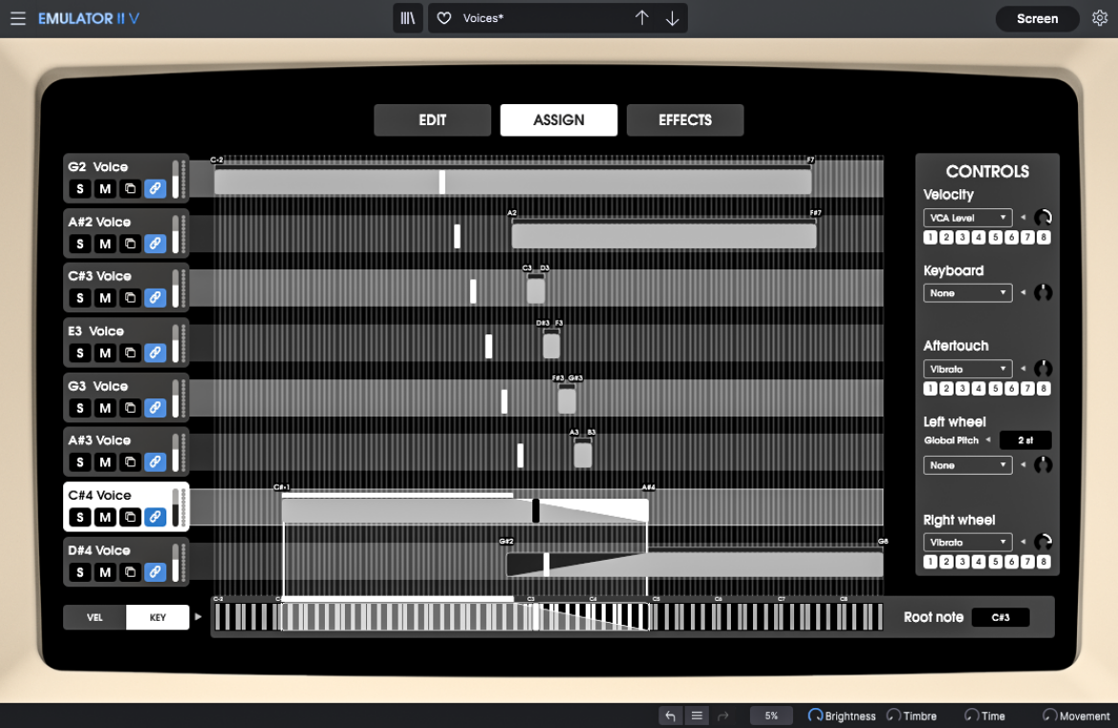
Task: Mute the E3 Voice
Action: point(105,353)
